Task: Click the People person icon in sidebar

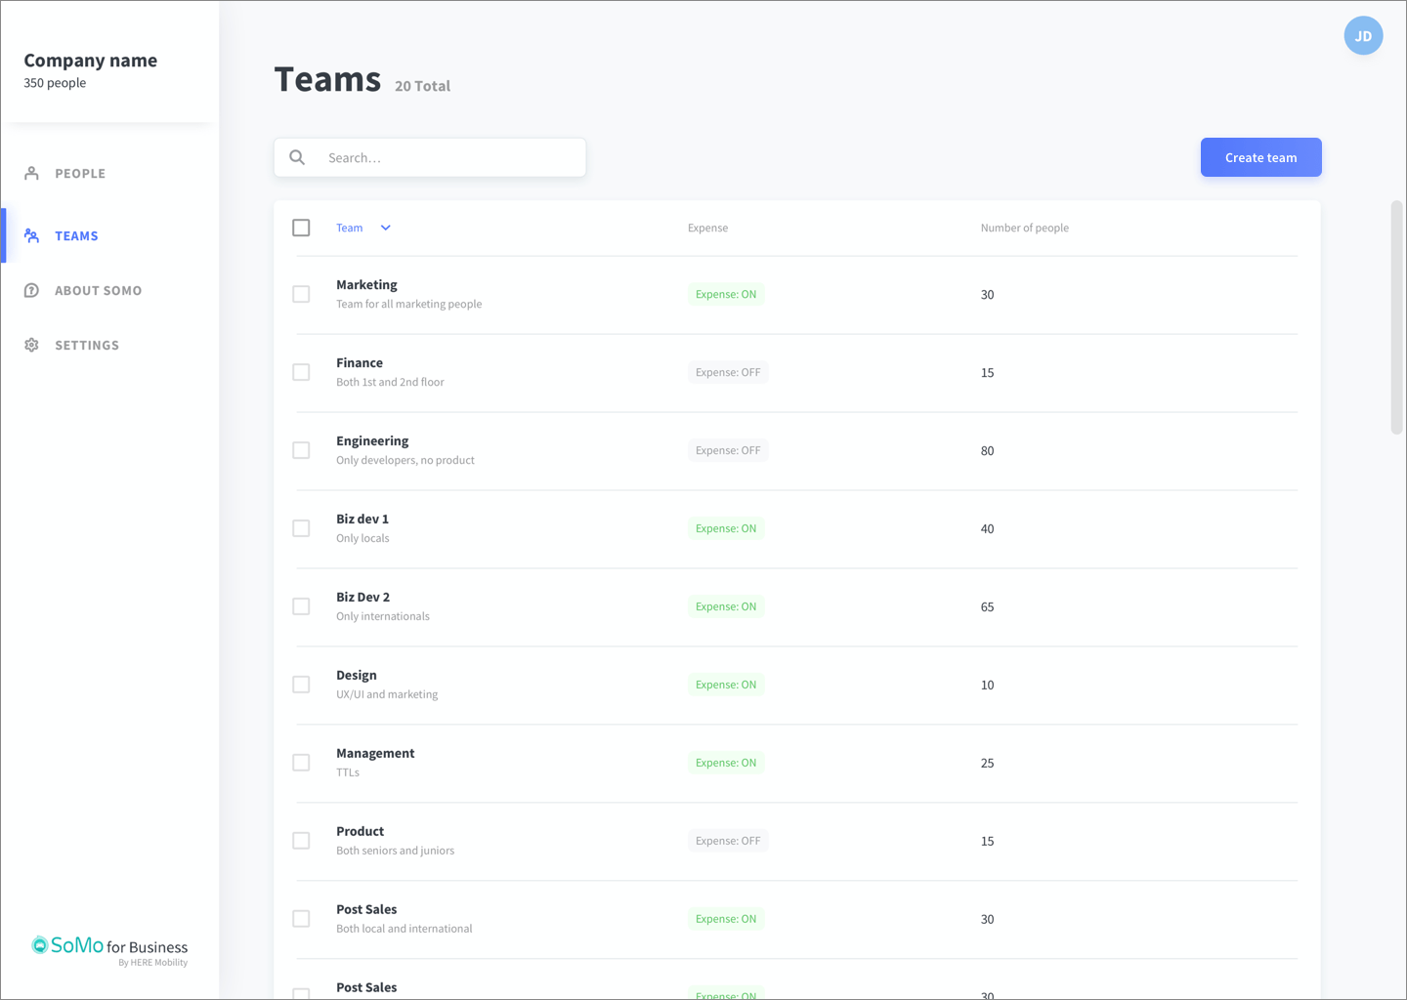Action: coord(31,173)
